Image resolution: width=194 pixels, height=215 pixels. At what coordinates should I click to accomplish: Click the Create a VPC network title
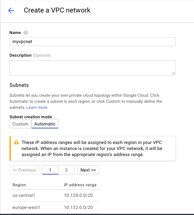coord(57,10)
